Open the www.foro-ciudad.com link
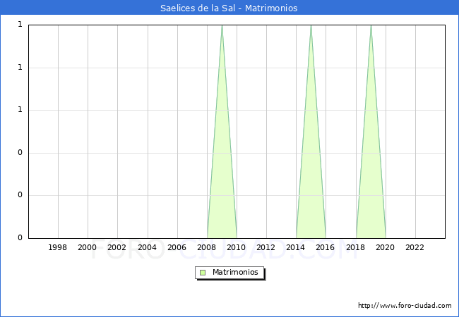 (x=405, y=306)
